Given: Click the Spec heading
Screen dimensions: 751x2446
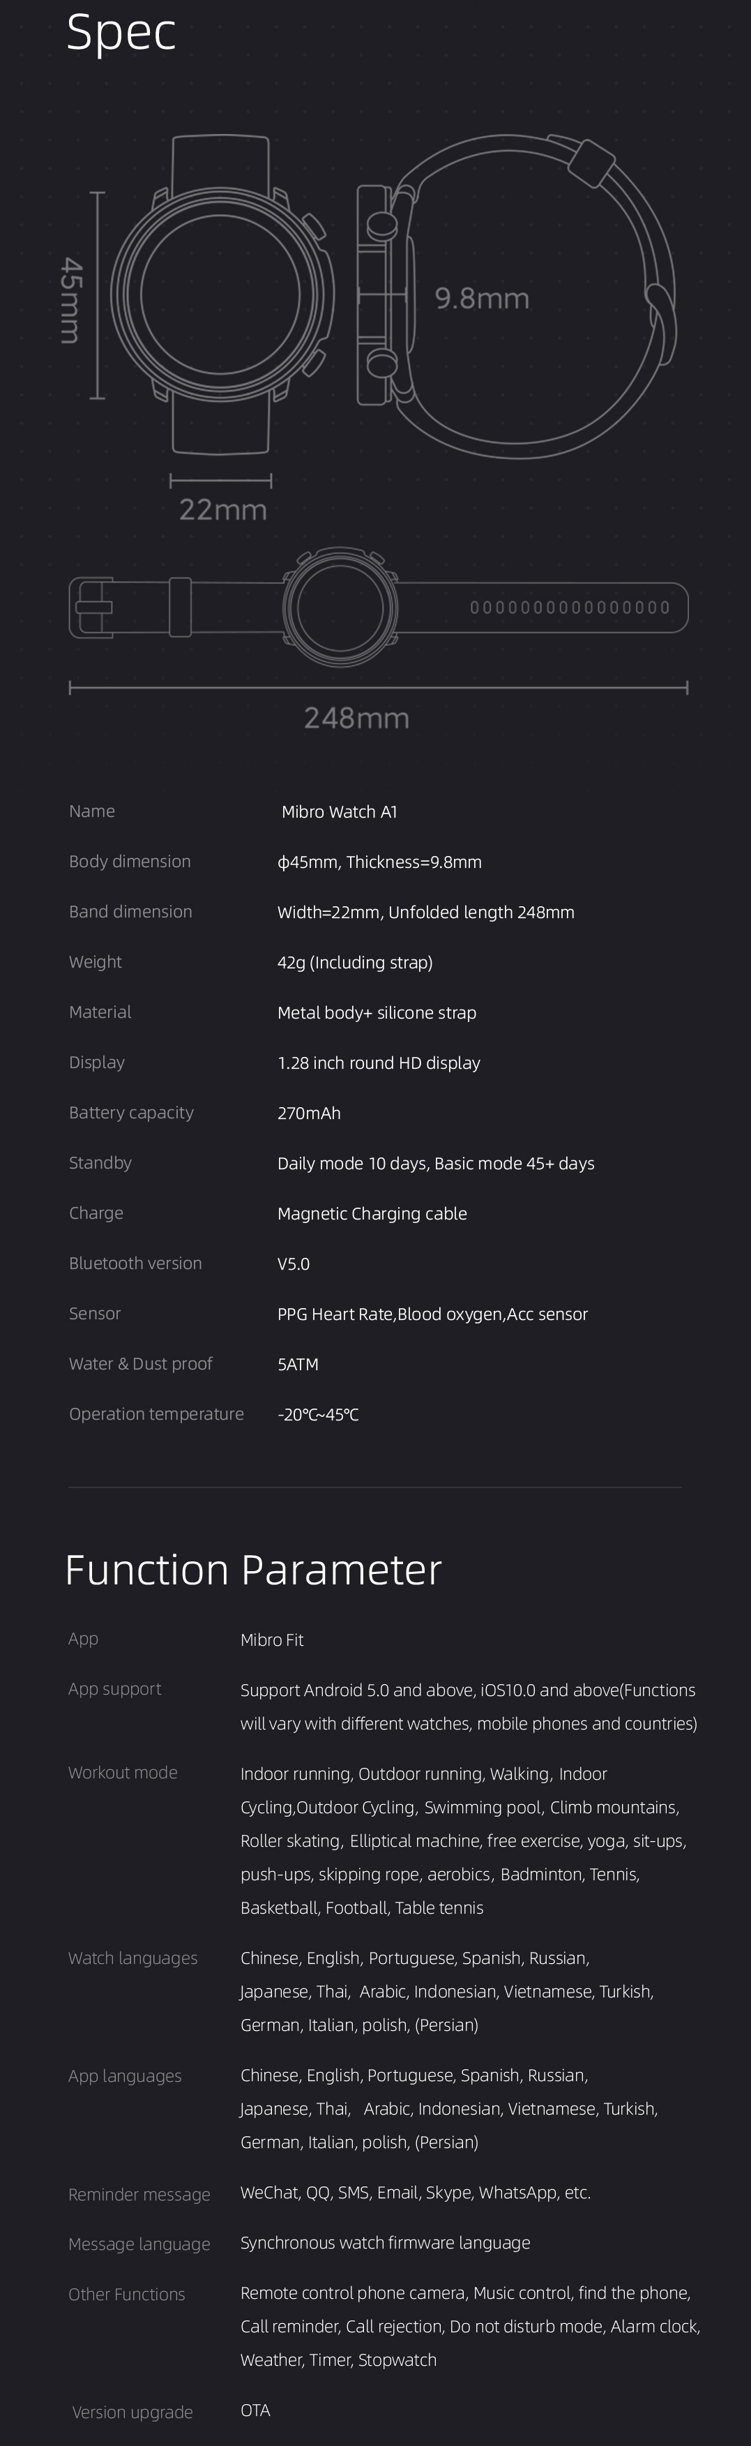Looking at the screenshot, I should [x=121, y=31].
